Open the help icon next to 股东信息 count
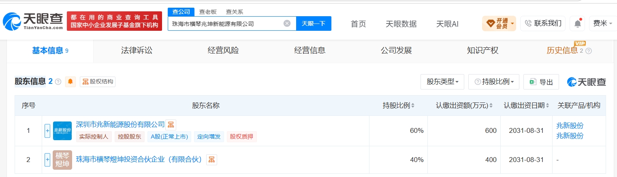Screen dimensions: 617x177 58,82
